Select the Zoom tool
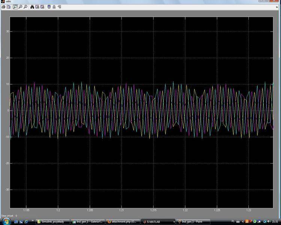 (x=15, y=7)
